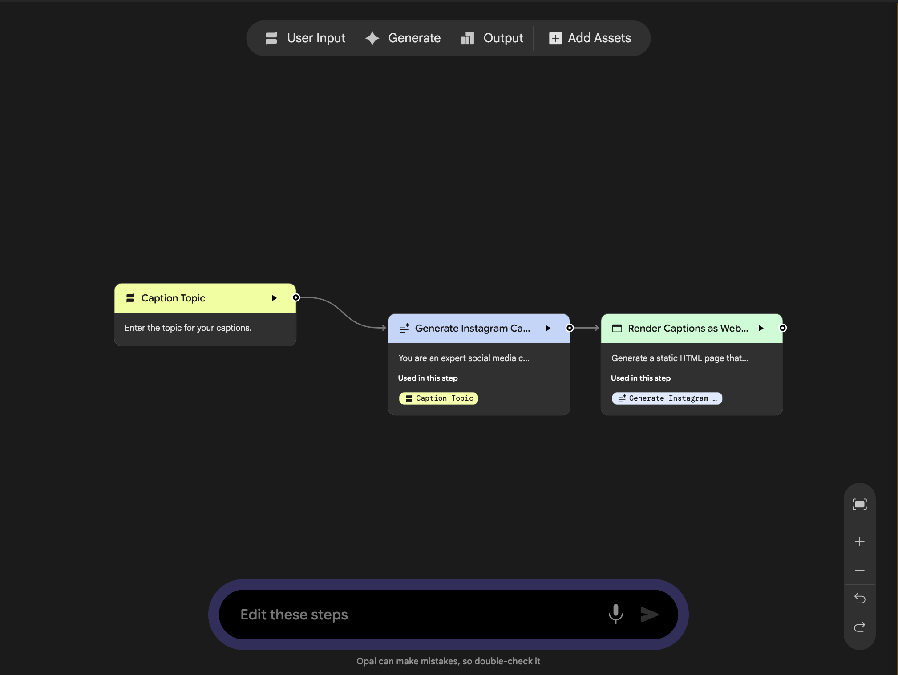Zoom out with the minus icon

pyautogui.click(x=859, y=570)
